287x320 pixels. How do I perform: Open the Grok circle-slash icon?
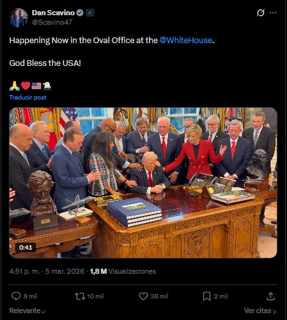(x=260, y=13)
